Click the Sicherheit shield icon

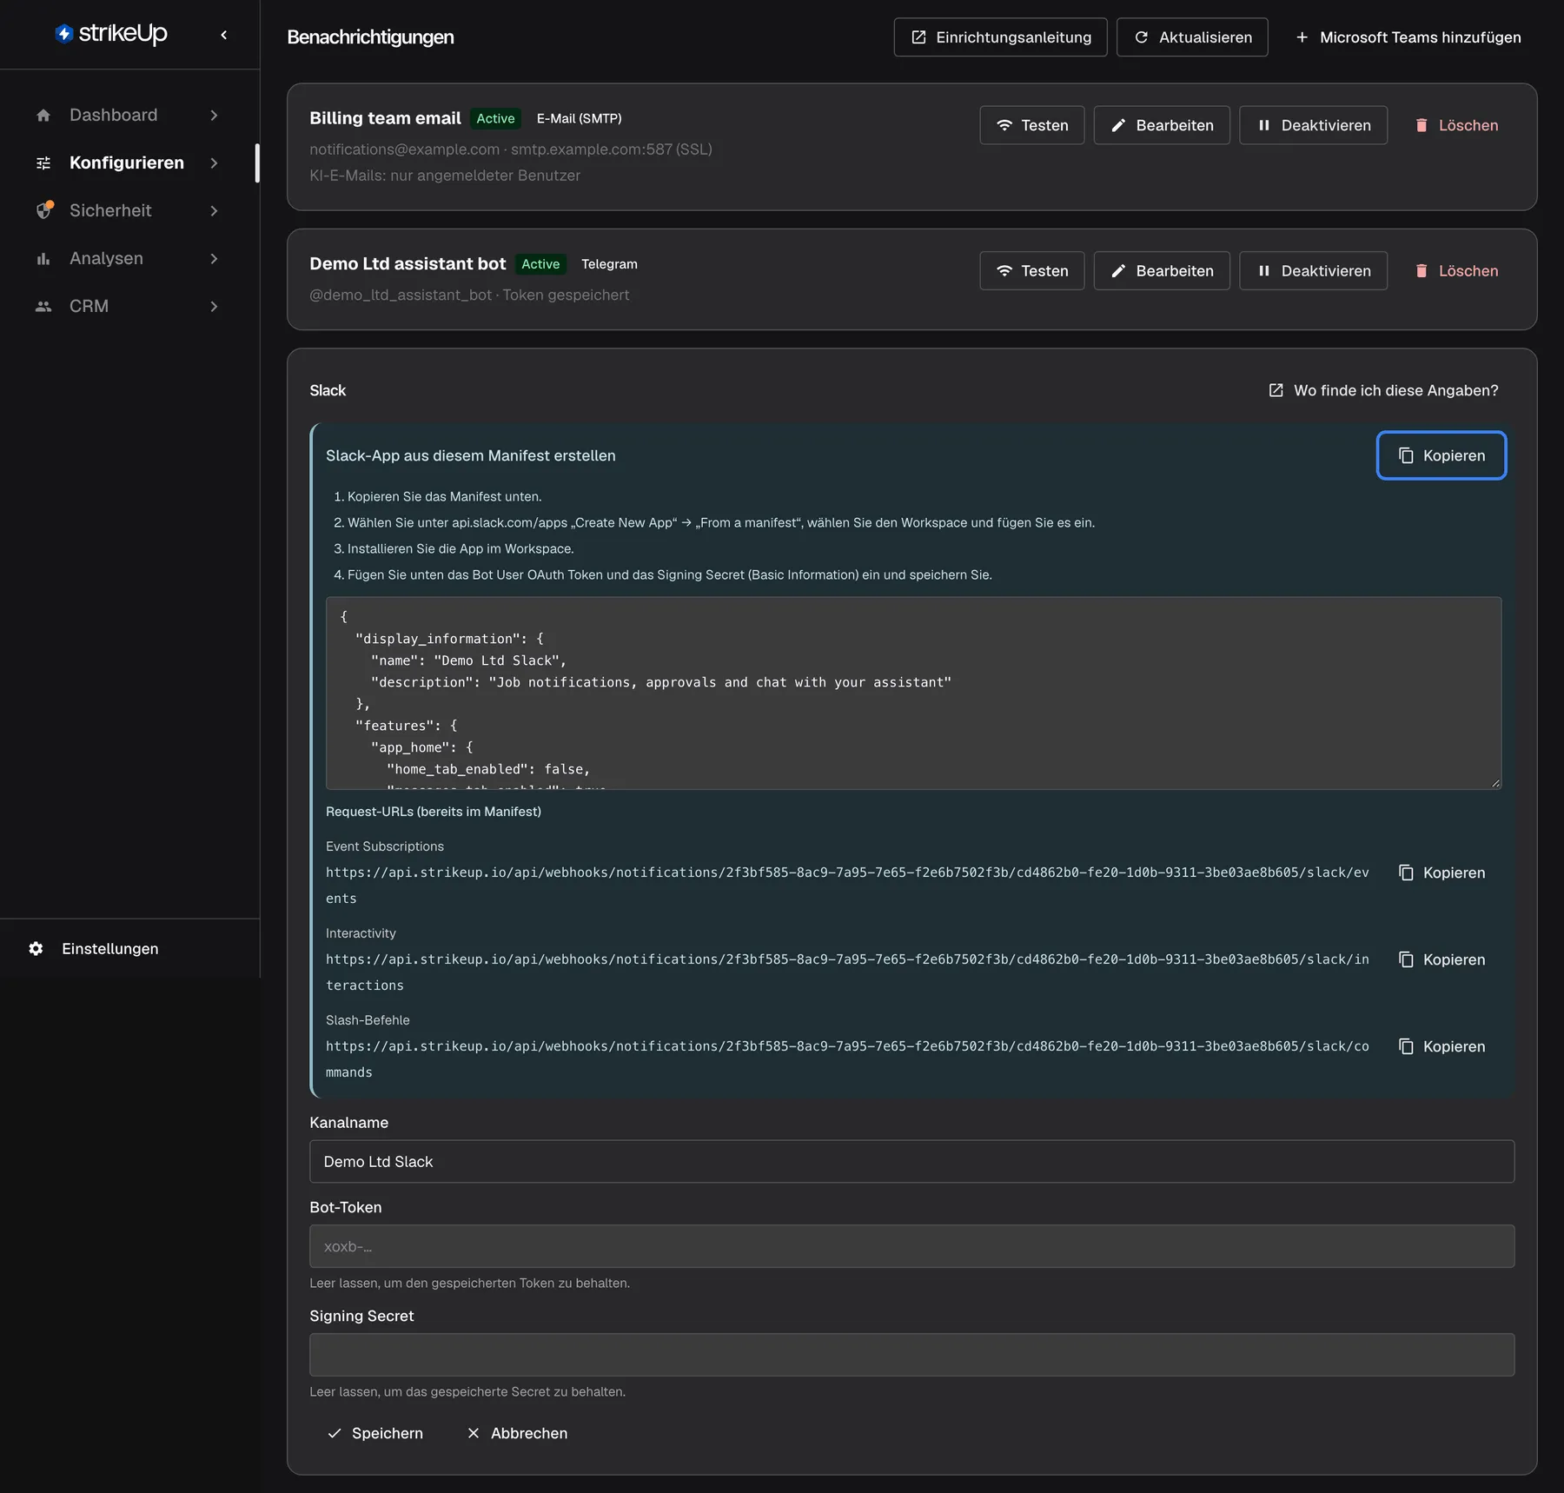pyautogui.click(x=44, y=210)
